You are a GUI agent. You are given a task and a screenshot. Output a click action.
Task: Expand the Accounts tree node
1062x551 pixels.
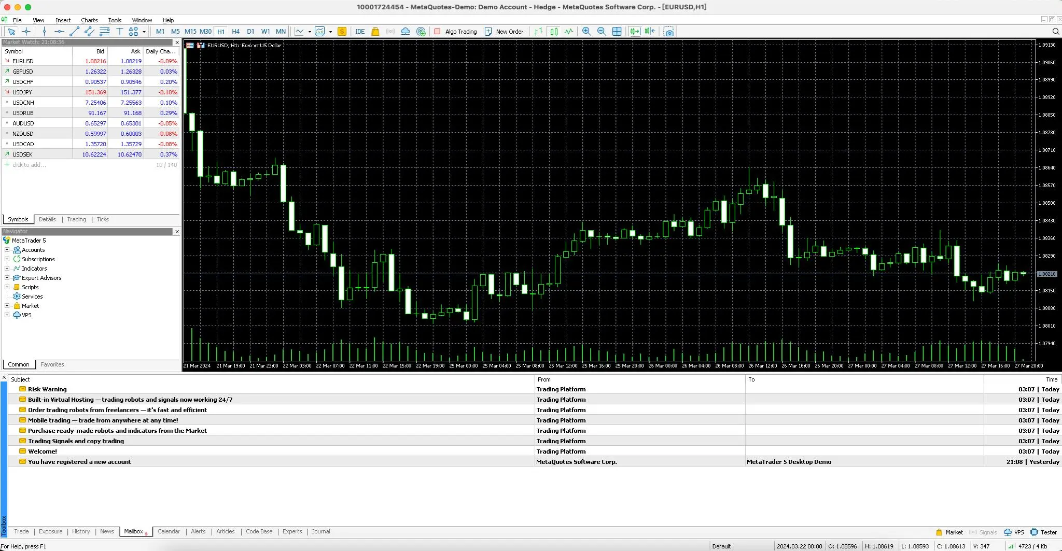(x=7, y=250)
